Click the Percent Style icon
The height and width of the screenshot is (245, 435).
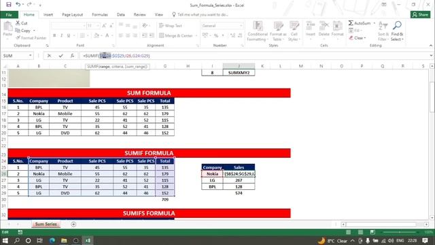[x=216, y=35]
